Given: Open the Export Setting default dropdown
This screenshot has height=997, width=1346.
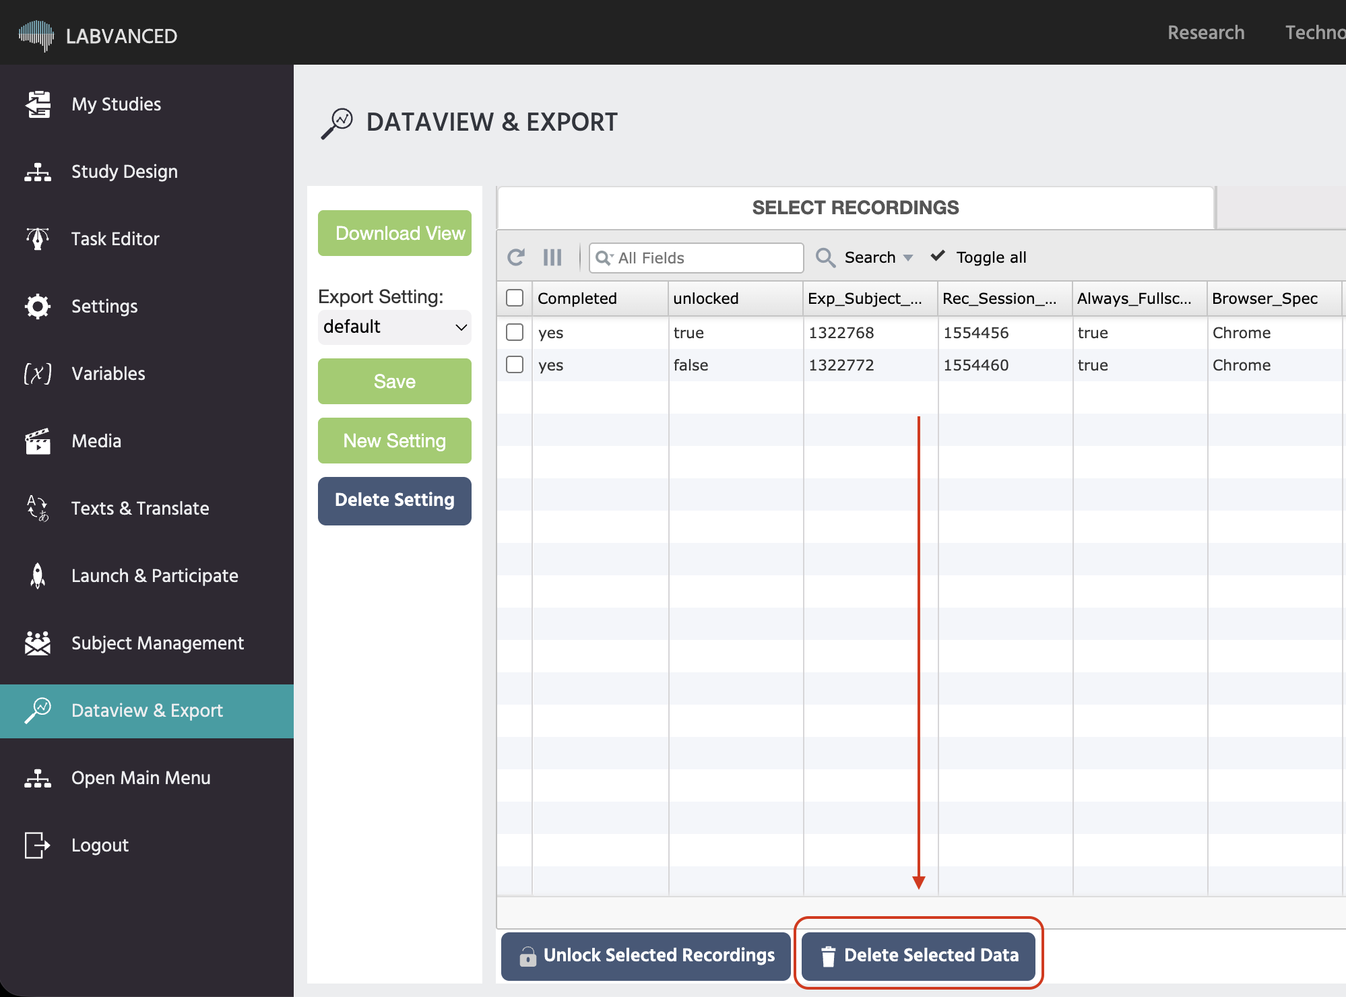Looking at the screenshot, I should tap(395, 327).
